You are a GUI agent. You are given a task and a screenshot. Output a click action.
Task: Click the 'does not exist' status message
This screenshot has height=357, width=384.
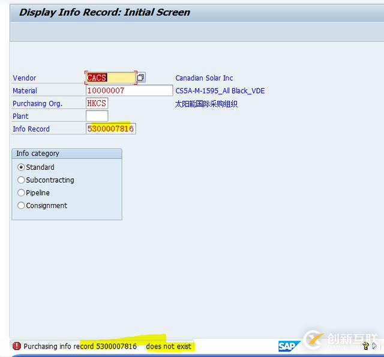(169, 346)
